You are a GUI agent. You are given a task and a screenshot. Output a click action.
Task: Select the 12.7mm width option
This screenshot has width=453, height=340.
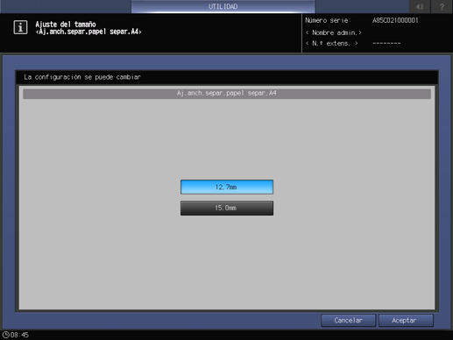click(227, 187)
